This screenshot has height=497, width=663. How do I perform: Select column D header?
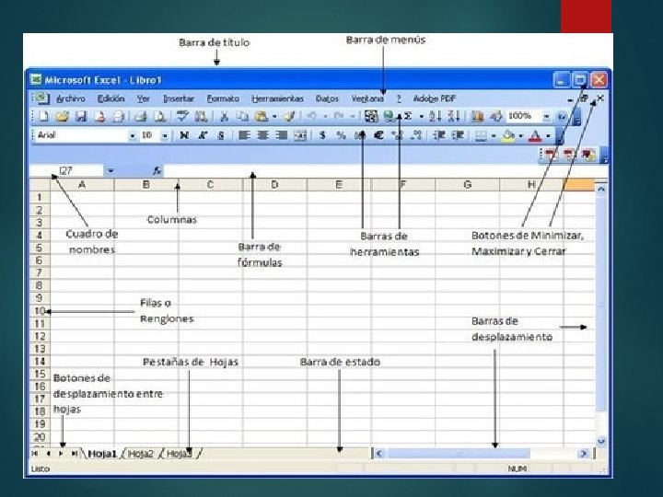tap(274, 185)
